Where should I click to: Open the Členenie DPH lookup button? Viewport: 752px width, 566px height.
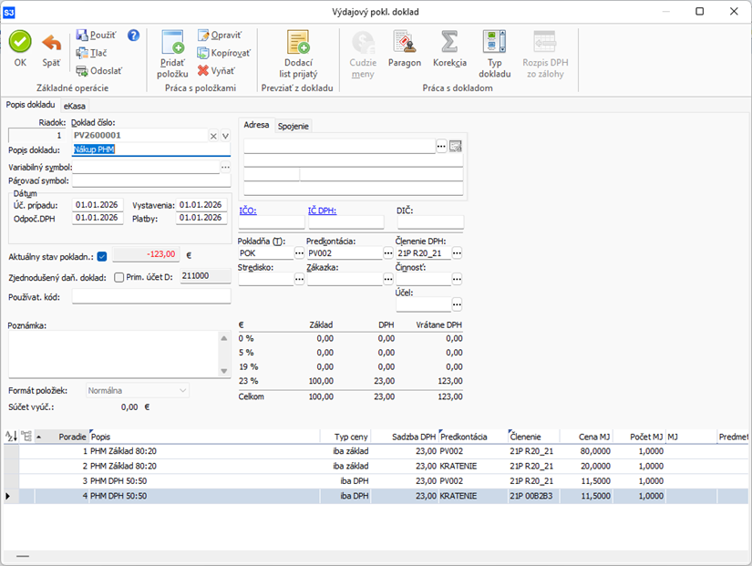point(458,253)
